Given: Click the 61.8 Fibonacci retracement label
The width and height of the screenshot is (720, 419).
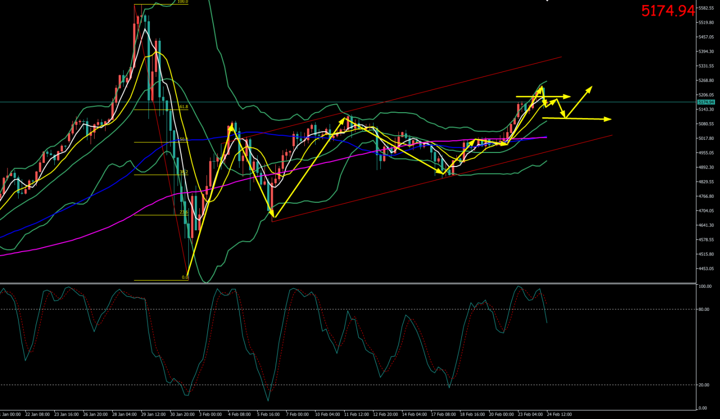Looking at the screenshot, I should (x=183, y=107).
